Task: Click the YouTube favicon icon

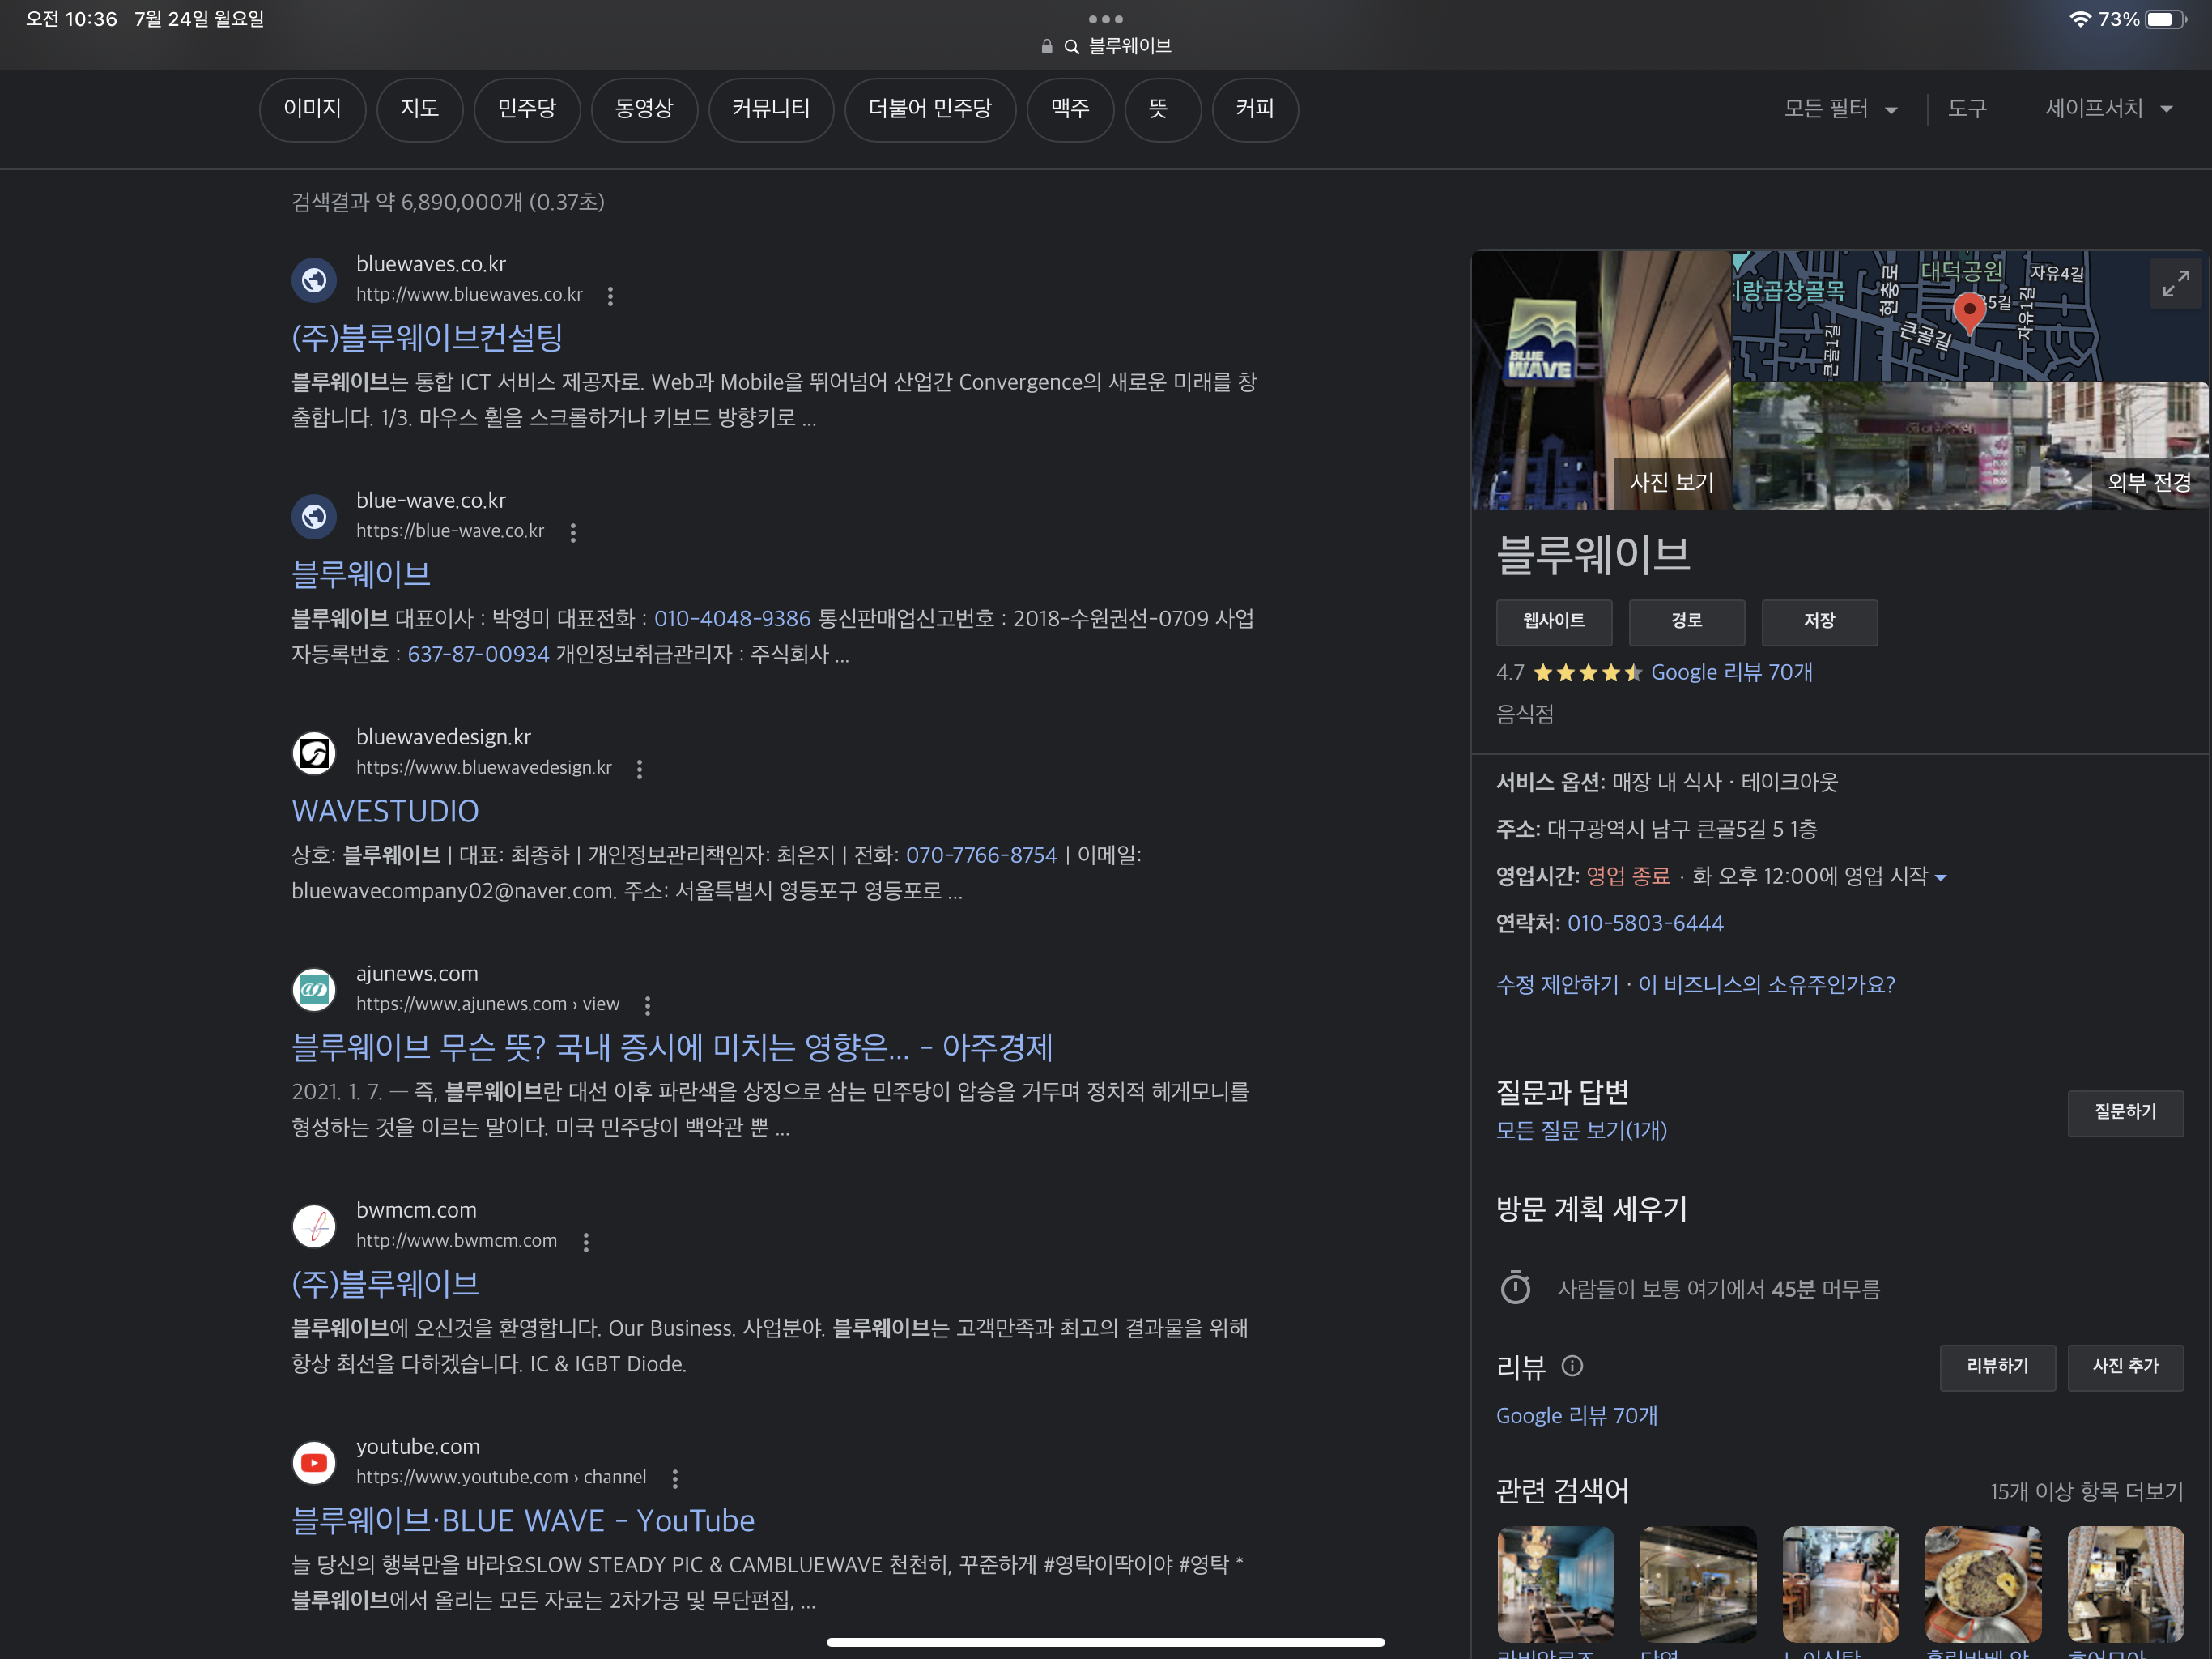Action: pyautogui.click(x=314, y=1463)
